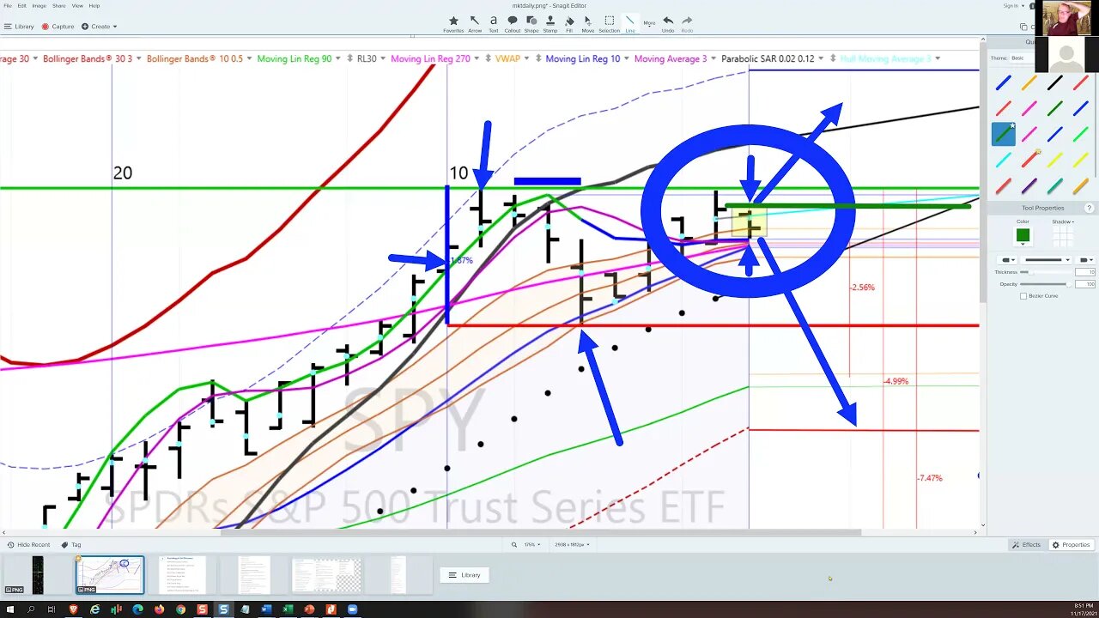Open PowerPoint from the taskbar
The image size is (1099, 618).
[x=309, y=609]
